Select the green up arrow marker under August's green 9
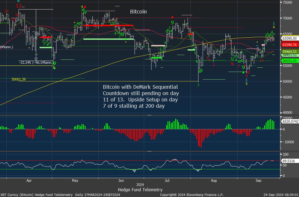Image resolution: width=299 pixels, height=197 pixels. click(x=243, y=72)
